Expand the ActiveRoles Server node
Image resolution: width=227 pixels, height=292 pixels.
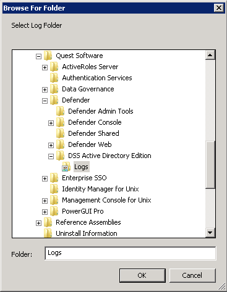pos(45,67)
